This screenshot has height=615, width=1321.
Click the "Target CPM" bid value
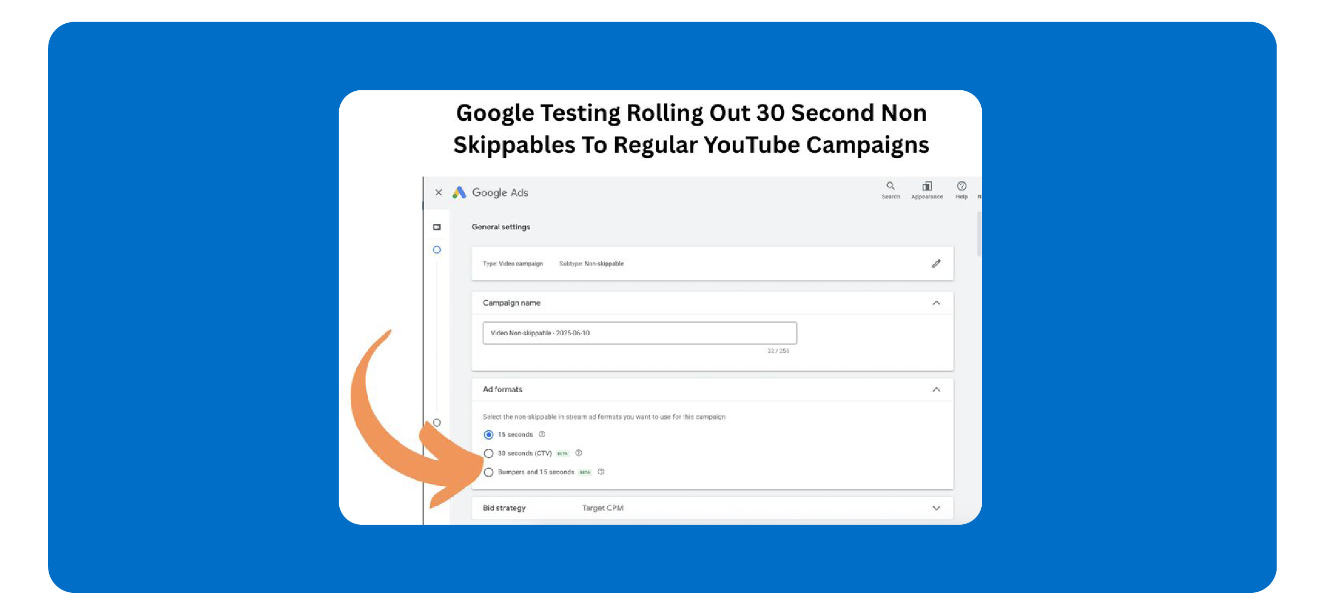pyautogui.click(x=602, y=508)
